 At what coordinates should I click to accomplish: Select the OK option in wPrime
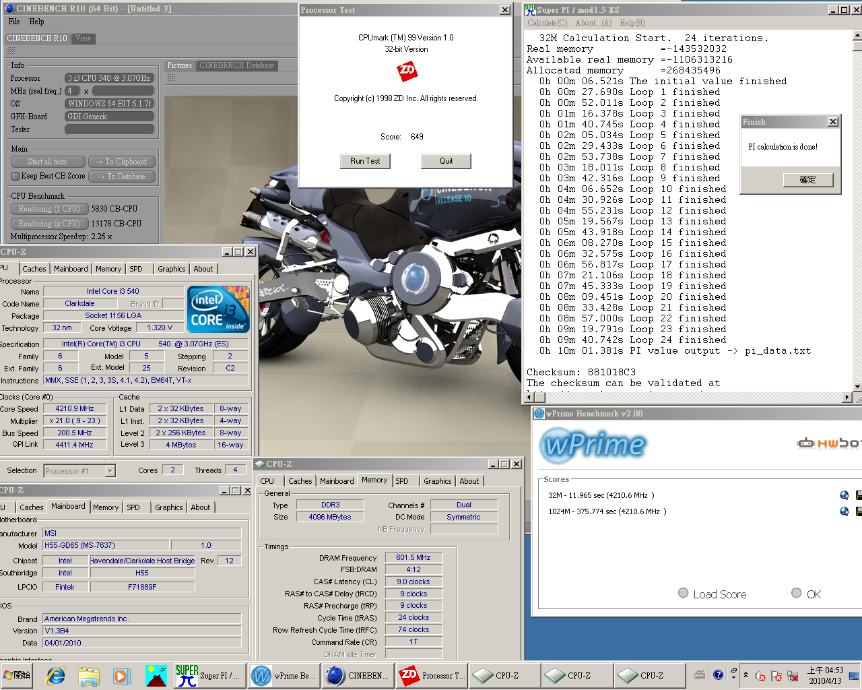[797, 593]
